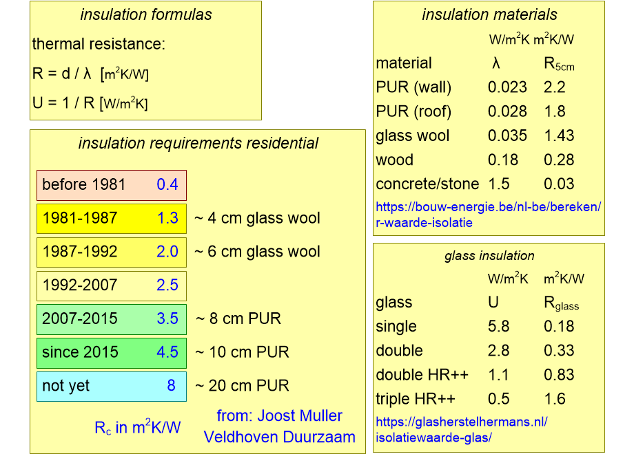Click the lambda value 0.028
The width and height of the screenshot is (634, 454).
point(507,112)
